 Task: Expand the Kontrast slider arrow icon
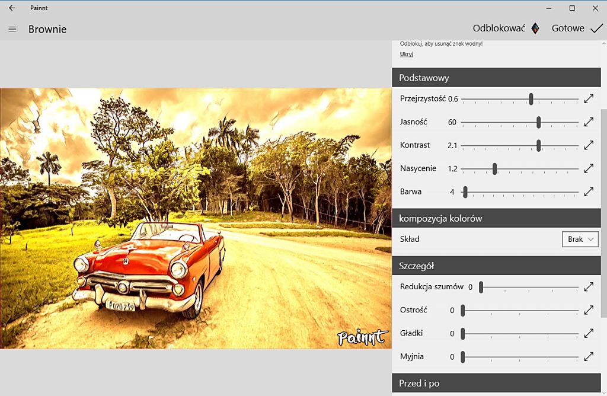coord(589,145)
